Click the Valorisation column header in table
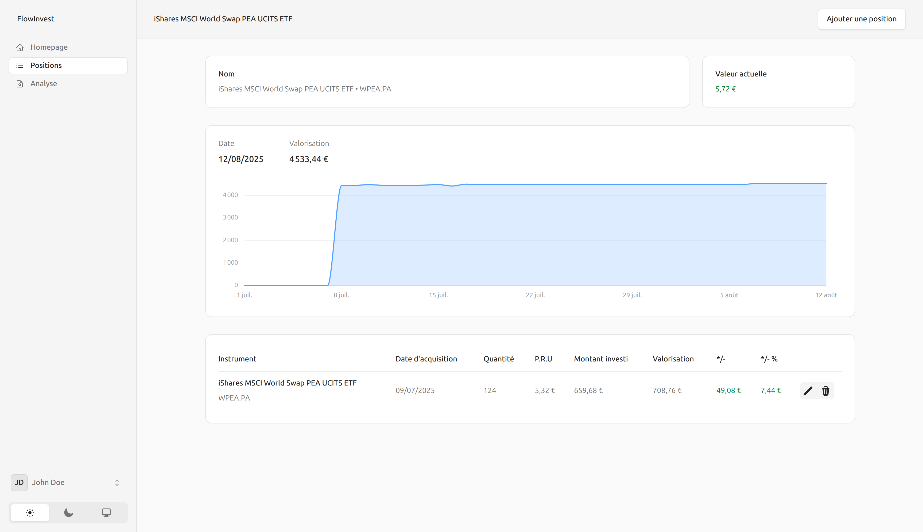923x532 pixels. tap(673, 359)
